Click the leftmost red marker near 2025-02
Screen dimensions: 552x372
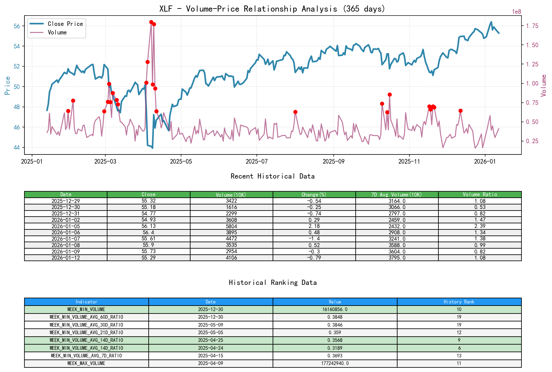pyautogui.click(x=68, y=111)
